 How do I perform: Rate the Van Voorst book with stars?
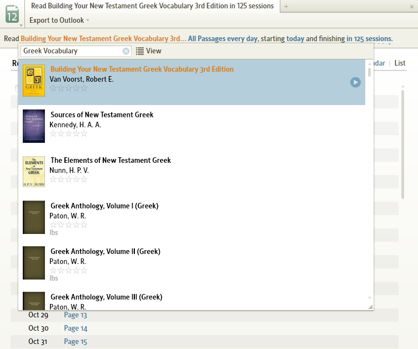[x=68, y=88]
